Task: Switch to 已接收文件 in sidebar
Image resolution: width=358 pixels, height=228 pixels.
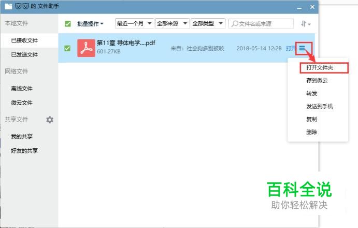Action: point(29,40)
